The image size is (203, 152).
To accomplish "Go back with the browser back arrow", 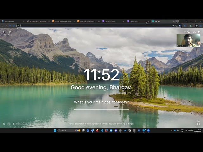I will point(2,26).
